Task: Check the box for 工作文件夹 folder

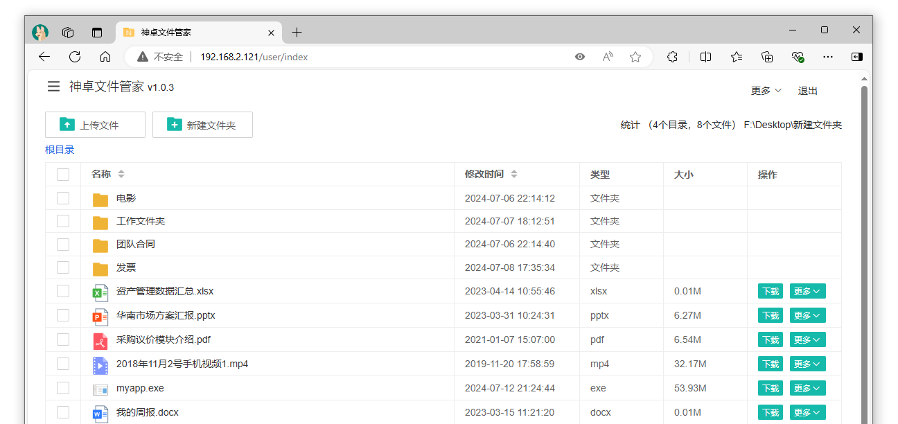Action: [63, 222]
